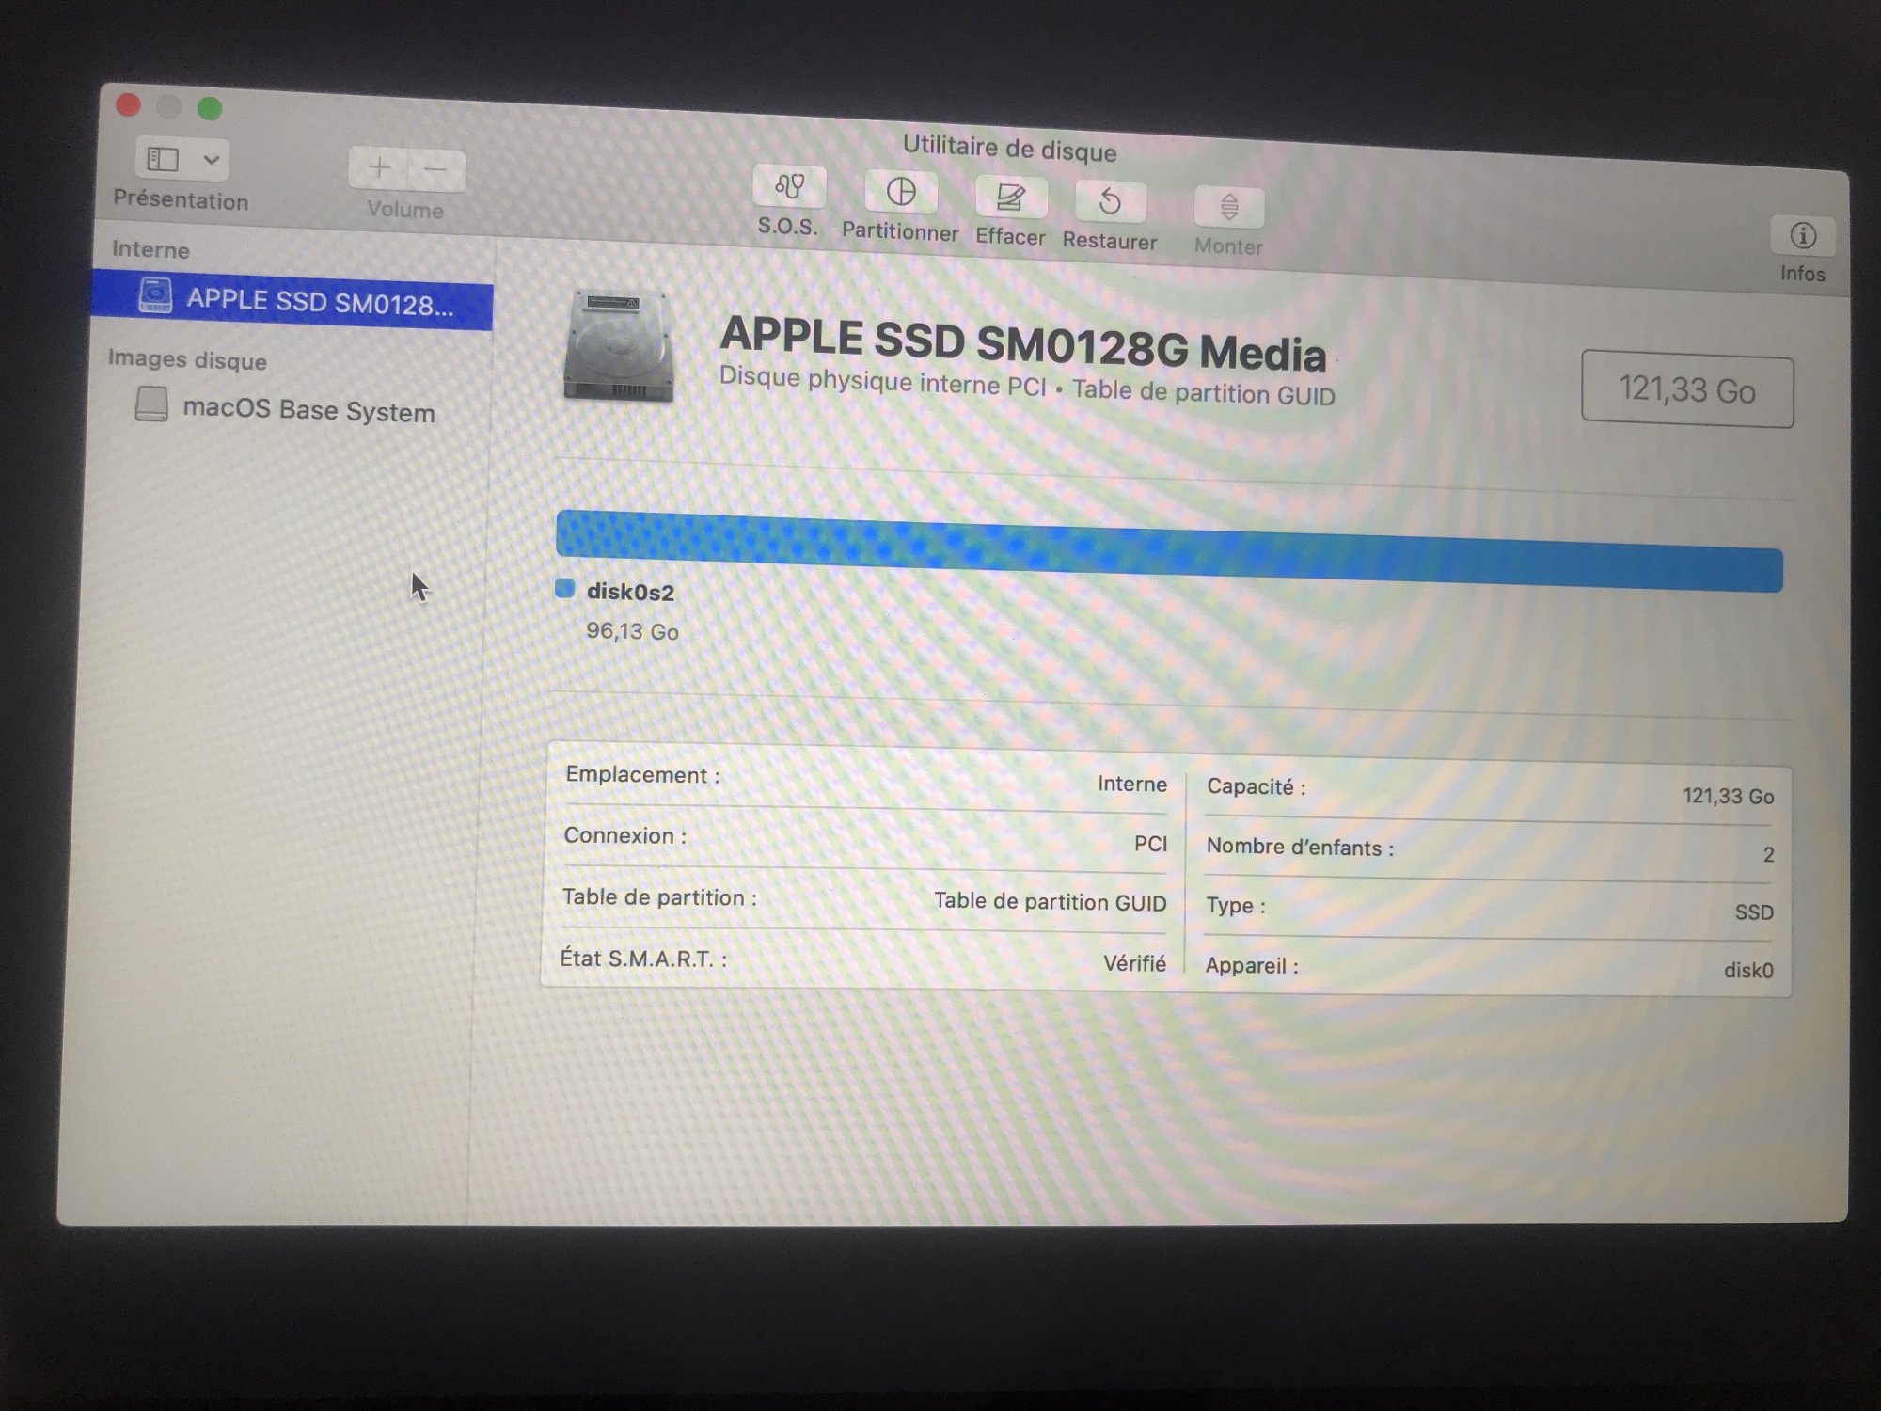This screenshot has width=1881, height=1411.
Task: Click the Disque physique interne PCI subtitle
Action: (1027, 387)
